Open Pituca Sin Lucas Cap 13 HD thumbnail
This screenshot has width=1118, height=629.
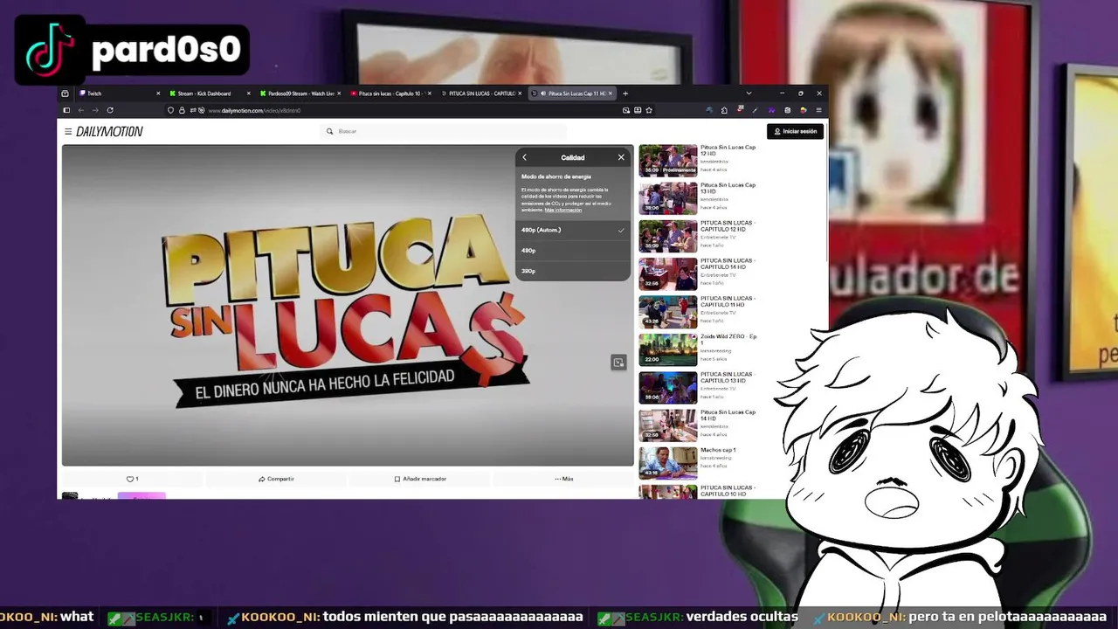click(x=668, y=198)
